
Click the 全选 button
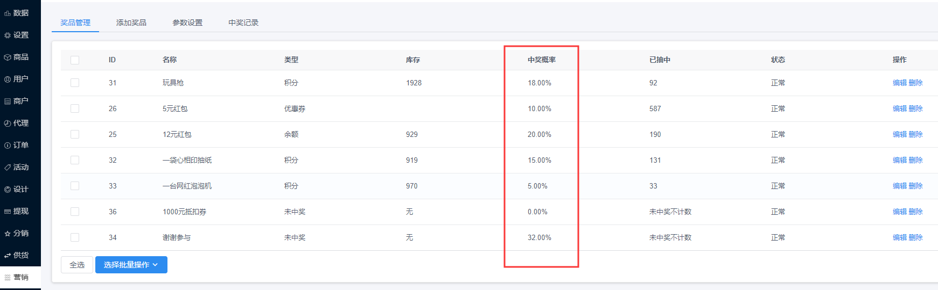point(77,265)
